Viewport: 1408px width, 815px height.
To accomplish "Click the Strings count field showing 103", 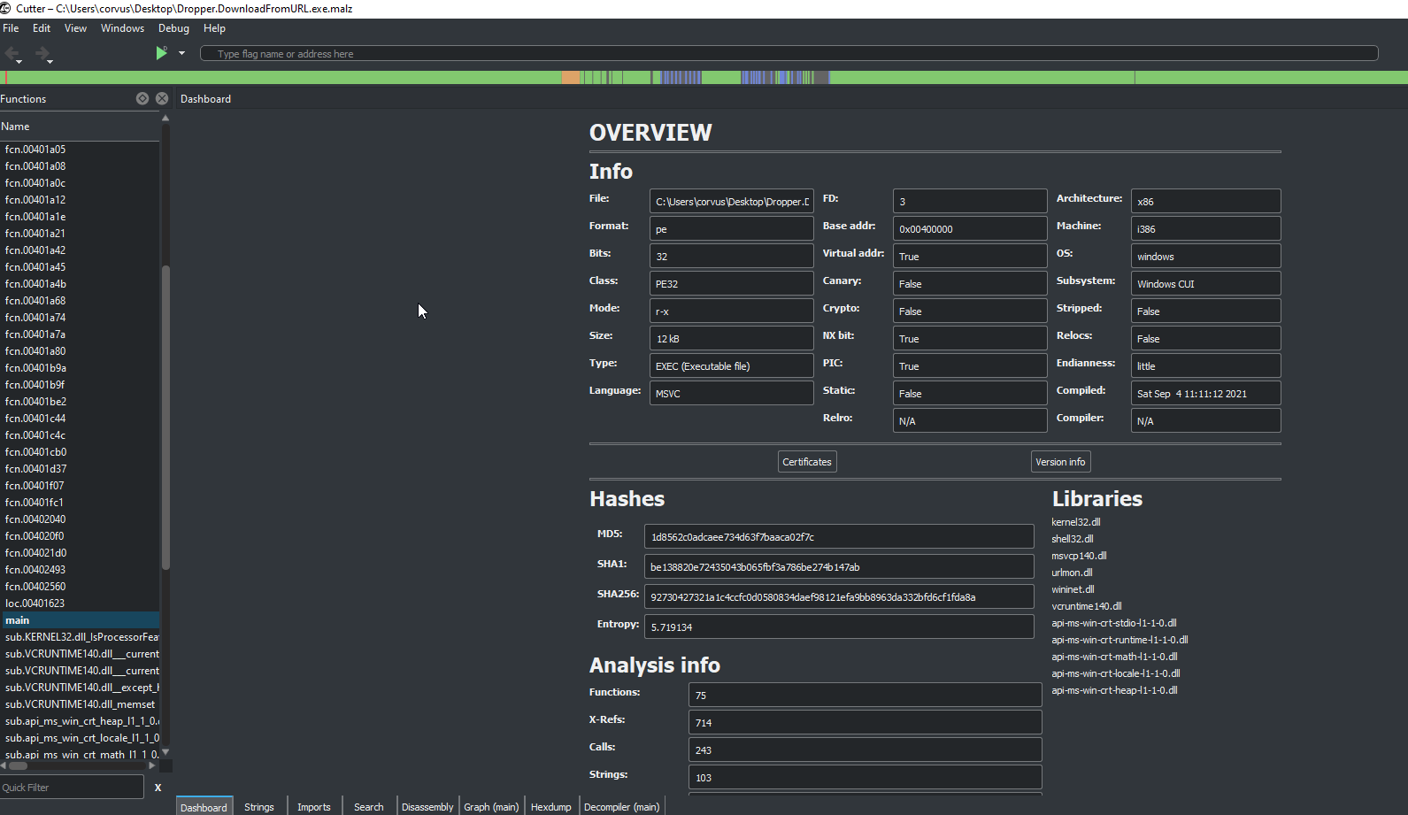I will [865, 777].
